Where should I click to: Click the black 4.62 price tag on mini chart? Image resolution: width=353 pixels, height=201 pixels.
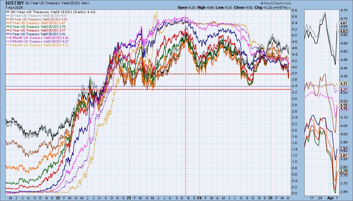(x=344, y=31)
